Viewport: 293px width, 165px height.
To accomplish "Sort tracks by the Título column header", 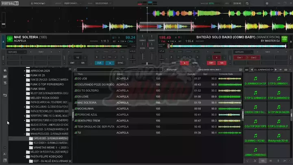I will click(x=80, y=74).
